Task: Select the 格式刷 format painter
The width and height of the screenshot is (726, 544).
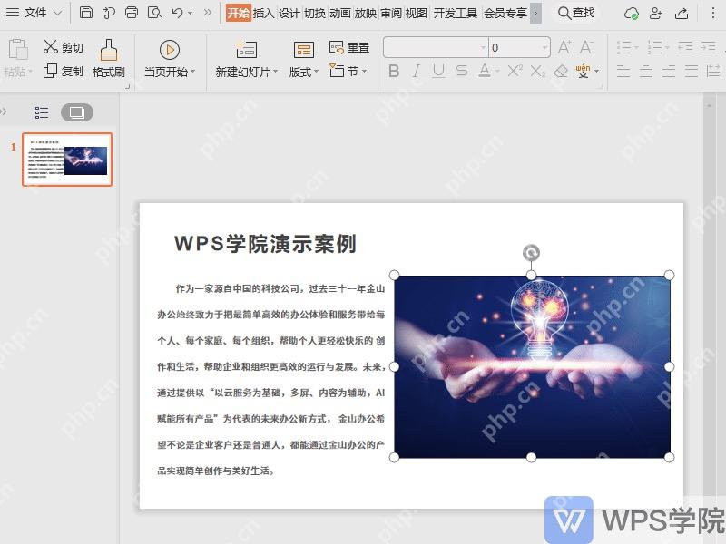Action: coord(108,58)
